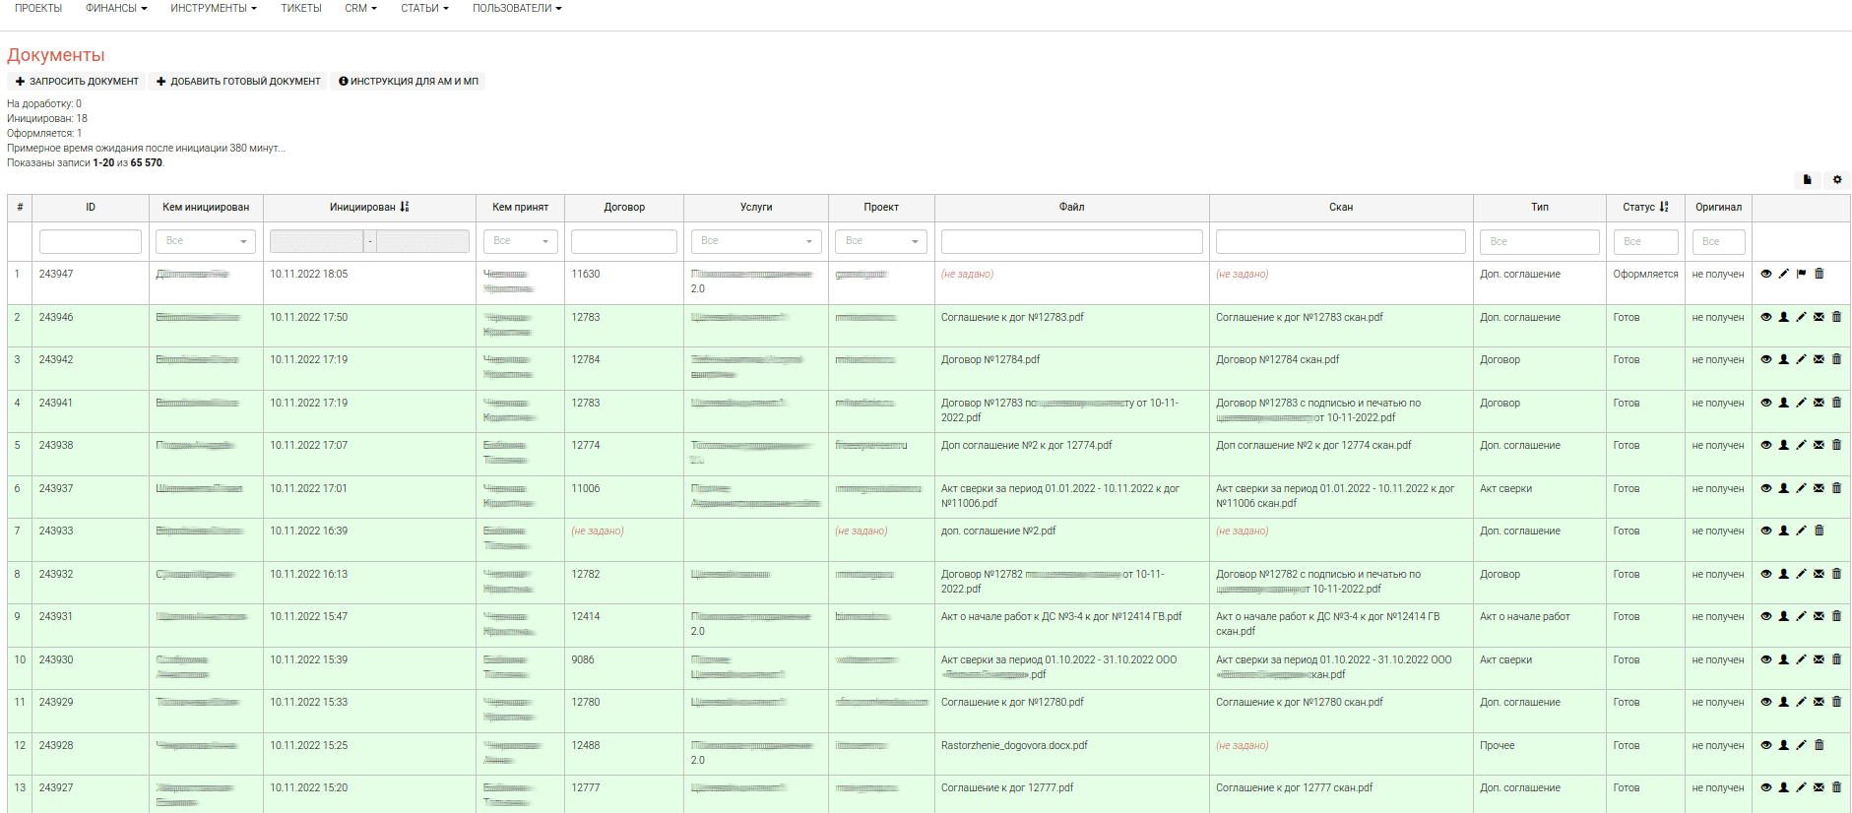Open the 'Инструменты' menu
1852x813 pixels.
(x=213, y=8)
